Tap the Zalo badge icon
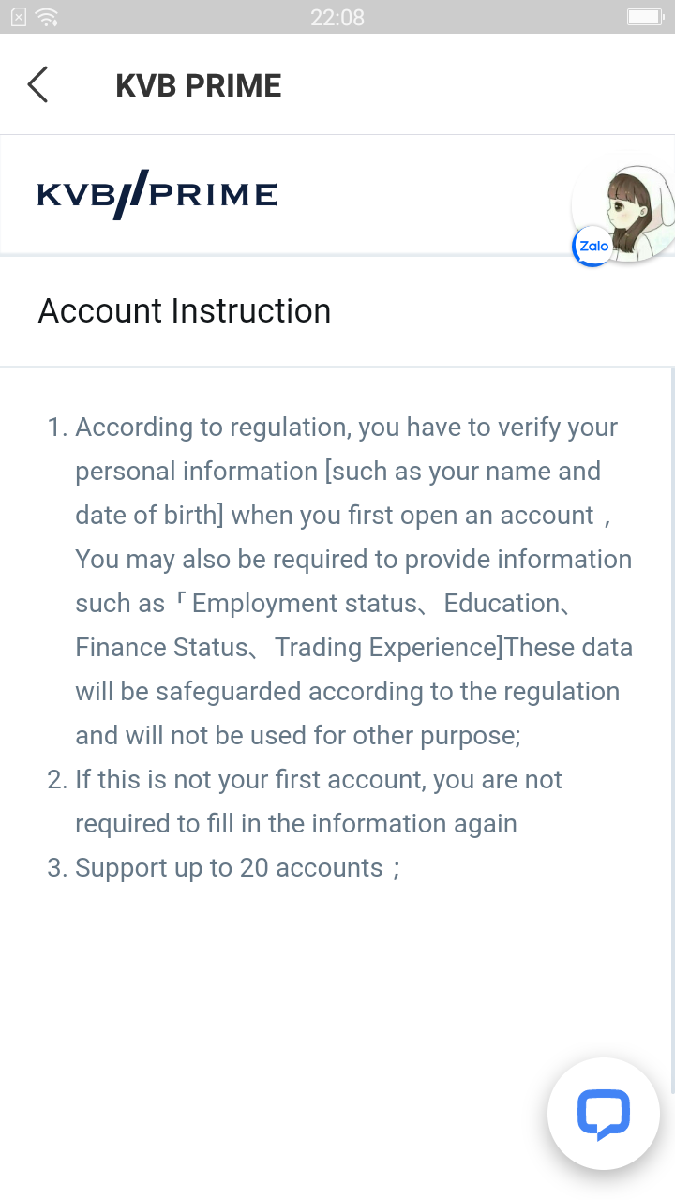Viewport: 675px width, 1200px height. point(593,246)
